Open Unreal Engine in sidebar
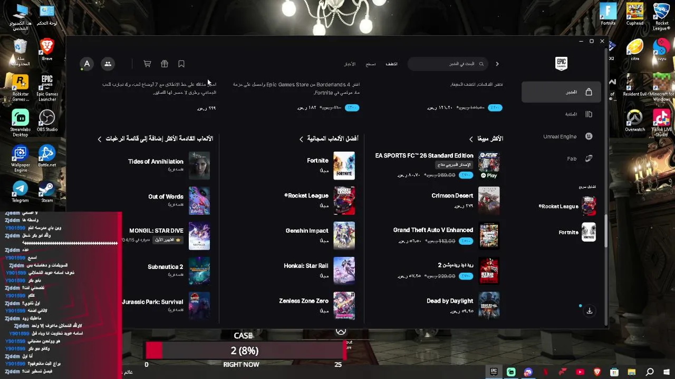Image resolution: width=675 pixels, height=379 pixels. click(561, 136)
